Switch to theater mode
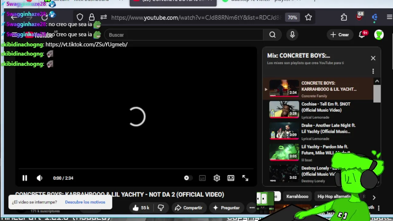 [x=231, y=178]
